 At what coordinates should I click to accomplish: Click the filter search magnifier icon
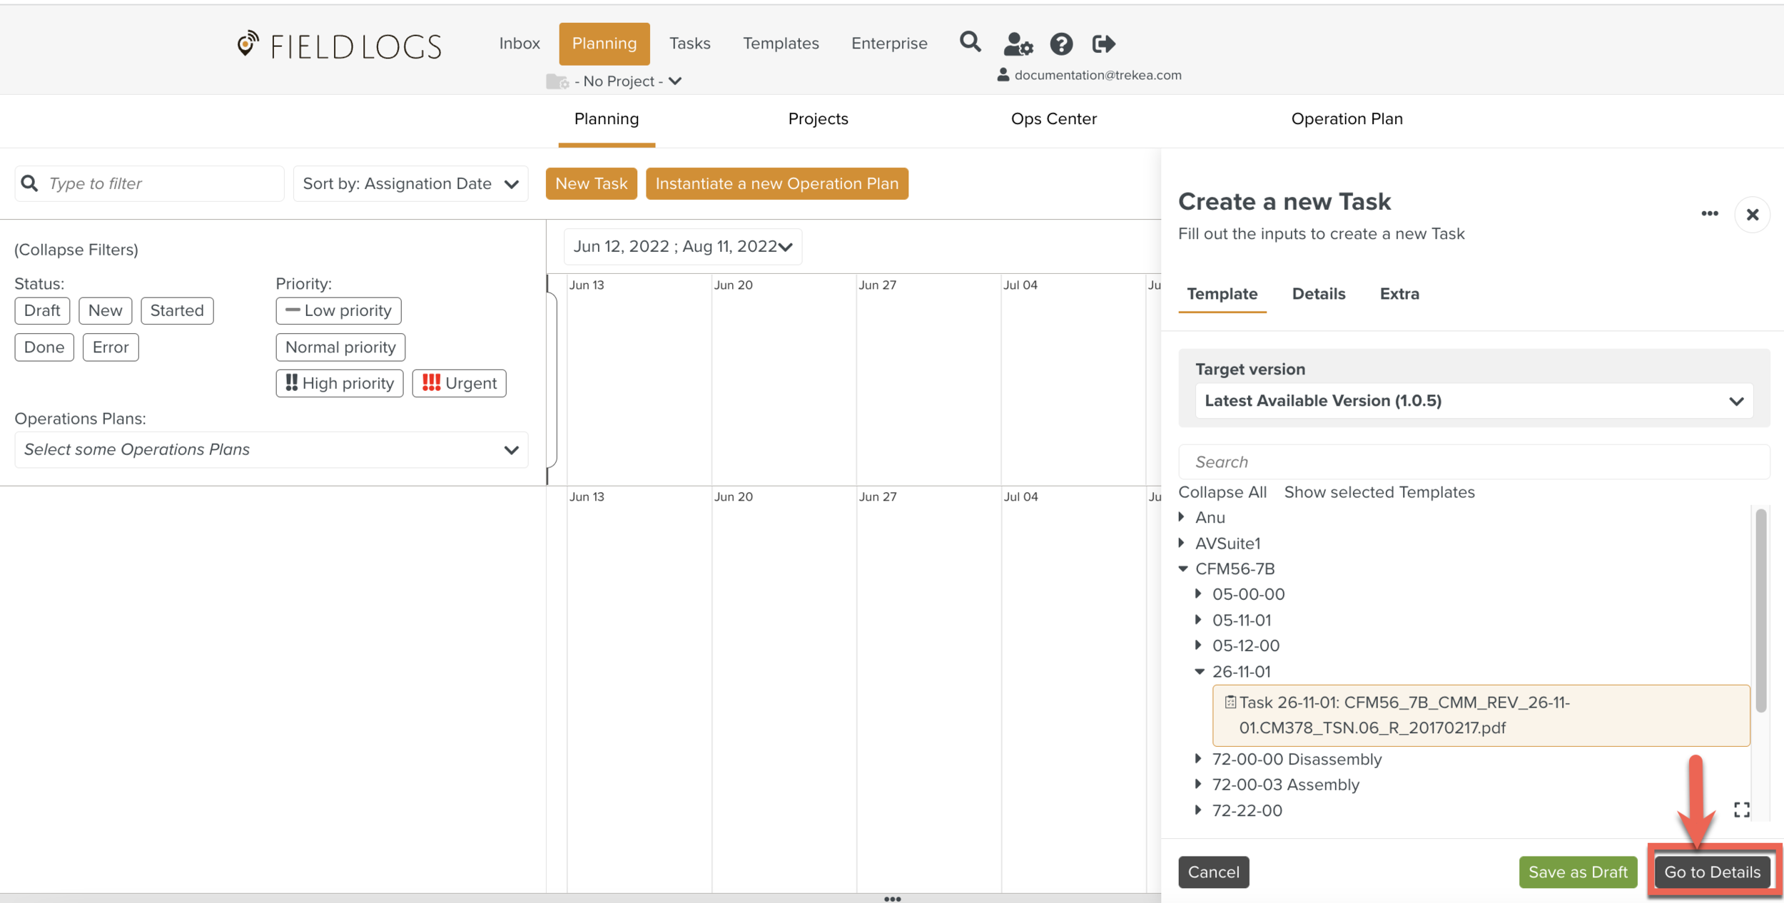[29, 183]
